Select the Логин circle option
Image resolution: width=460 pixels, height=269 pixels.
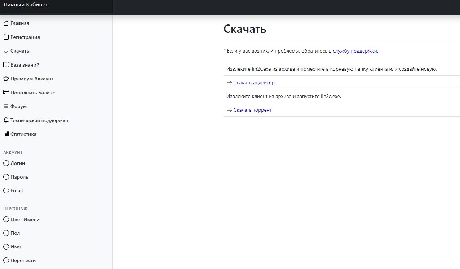click(6, 163)
